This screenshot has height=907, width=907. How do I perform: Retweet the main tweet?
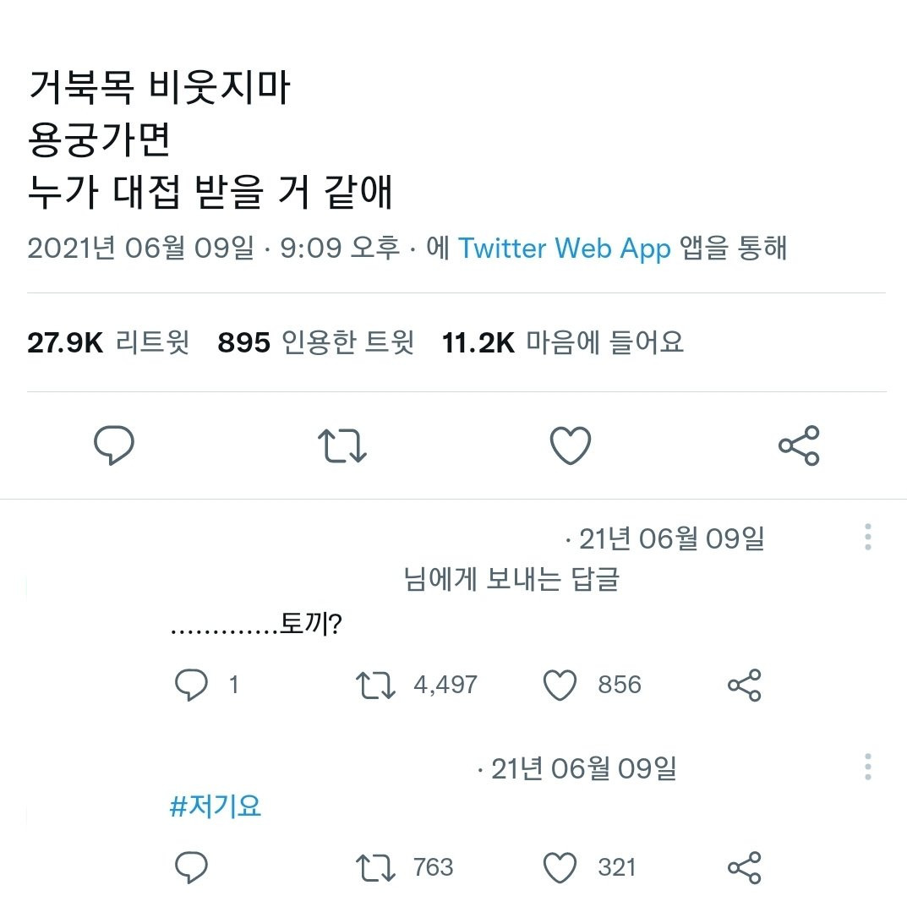click(341, 445)
